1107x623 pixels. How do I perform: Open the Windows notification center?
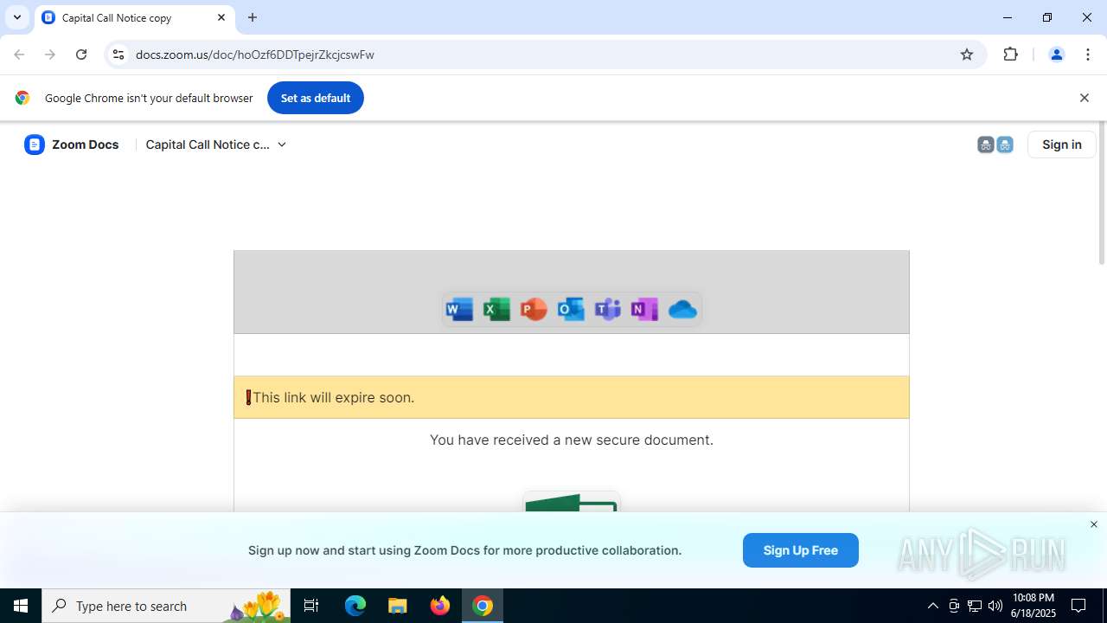coord(1079,606)
